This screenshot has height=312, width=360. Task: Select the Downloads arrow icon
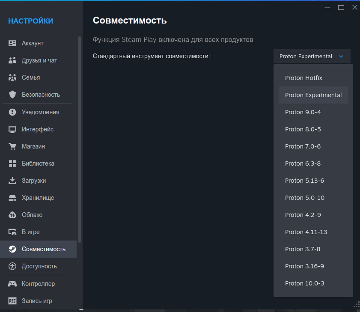[x=13, y=181]
